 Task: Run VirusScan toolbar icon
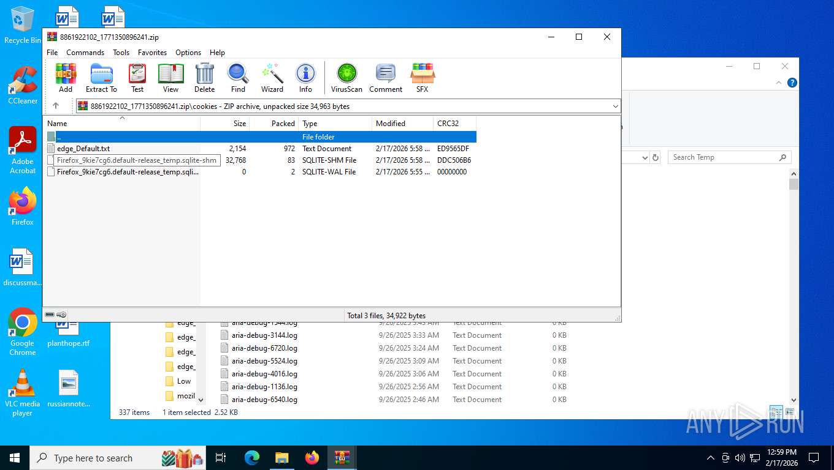347,78
